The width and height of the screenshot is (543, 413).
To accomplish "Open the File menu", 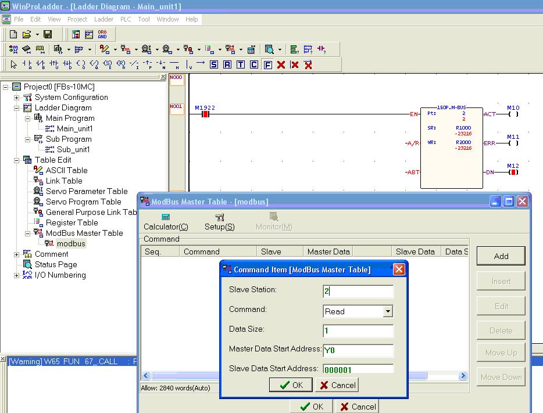I will pos(19,19).
